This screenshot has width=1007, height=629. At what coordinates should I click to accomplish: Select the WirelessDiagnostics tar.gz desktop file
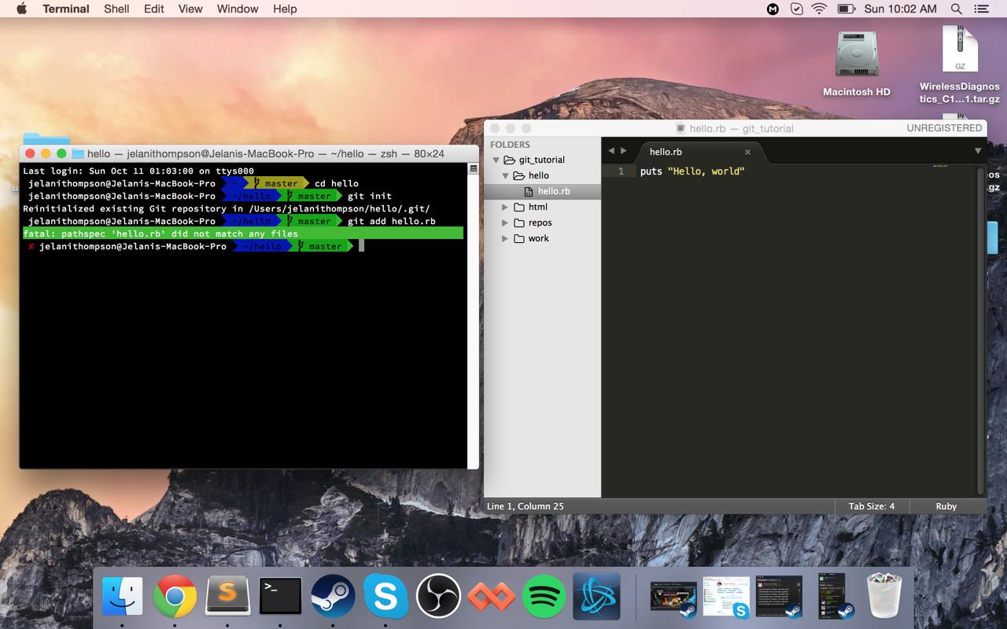pyautogui.click(x=960, y=65)
